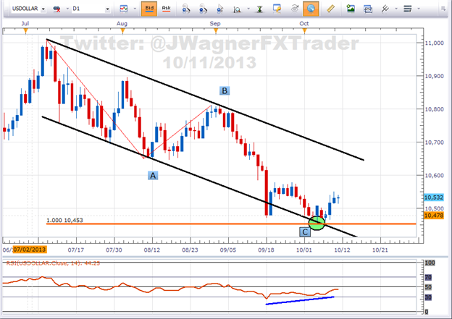The height and width of the screenshot is (319, 452).
Task: Click the 11,000 price axis label
Action: pyautogui.click(x=434, y=43)
